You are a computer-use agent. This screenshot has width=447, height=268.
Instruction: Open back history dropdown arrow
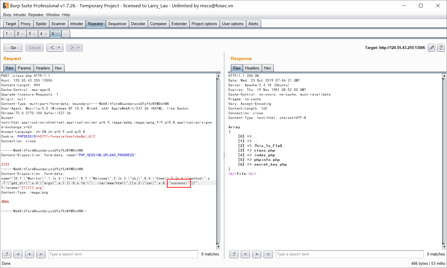(x=59, y=48)
